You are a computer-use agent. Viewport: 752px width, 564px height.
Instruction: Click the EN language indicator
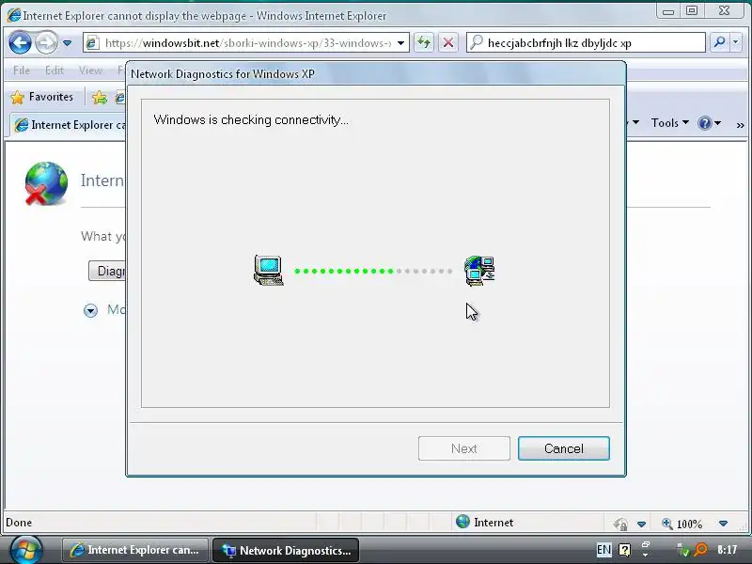click(x=603, y=550)
